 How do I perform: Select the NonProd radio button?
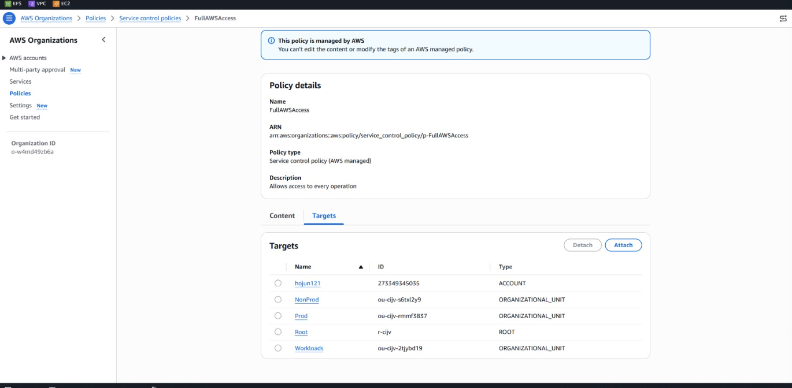[278, 299]
